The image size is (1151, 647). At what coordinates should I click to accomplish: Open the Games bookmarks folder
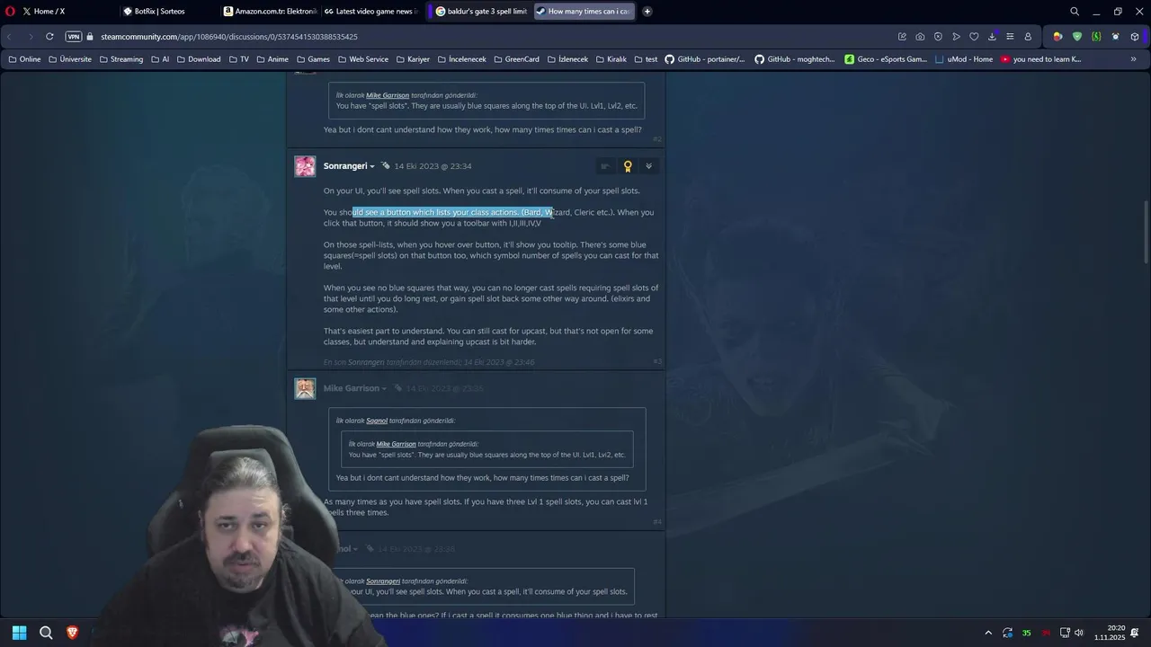coord(313,59)
